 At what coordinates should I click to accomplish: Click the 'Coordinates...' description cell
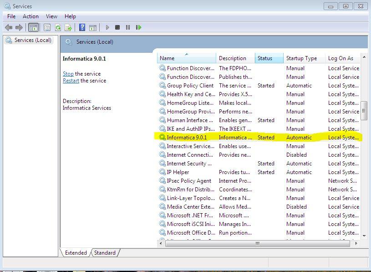235,189
